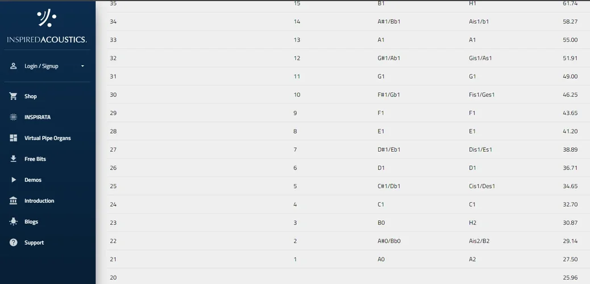The height and width of the screenshot is (284, 590).
Task: Click the Introduction building icon
Action: [x=13, y=201]
